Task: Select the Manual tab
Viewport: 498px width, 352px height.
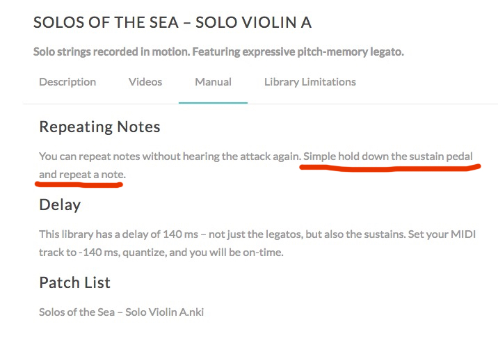Action: coord(213,82)
